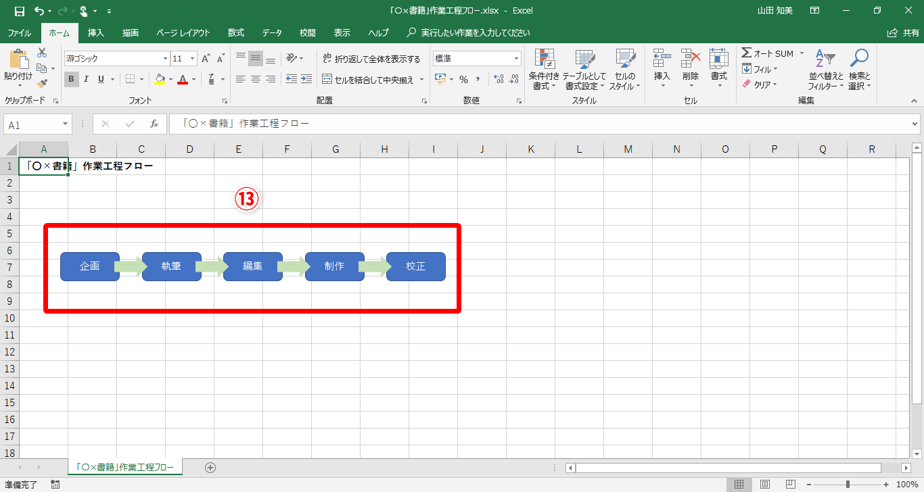The height and width of the screenshot is (492, 924).
Task: Switch to the Page Layout (ページ レイアウト) tab
Action: [x=183, y=32]
